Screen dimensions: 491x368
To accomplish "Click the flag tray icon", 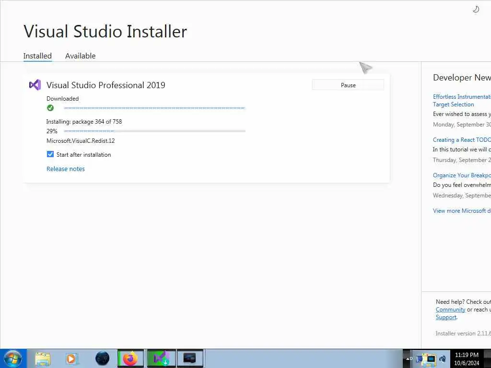I will (419, 358).
